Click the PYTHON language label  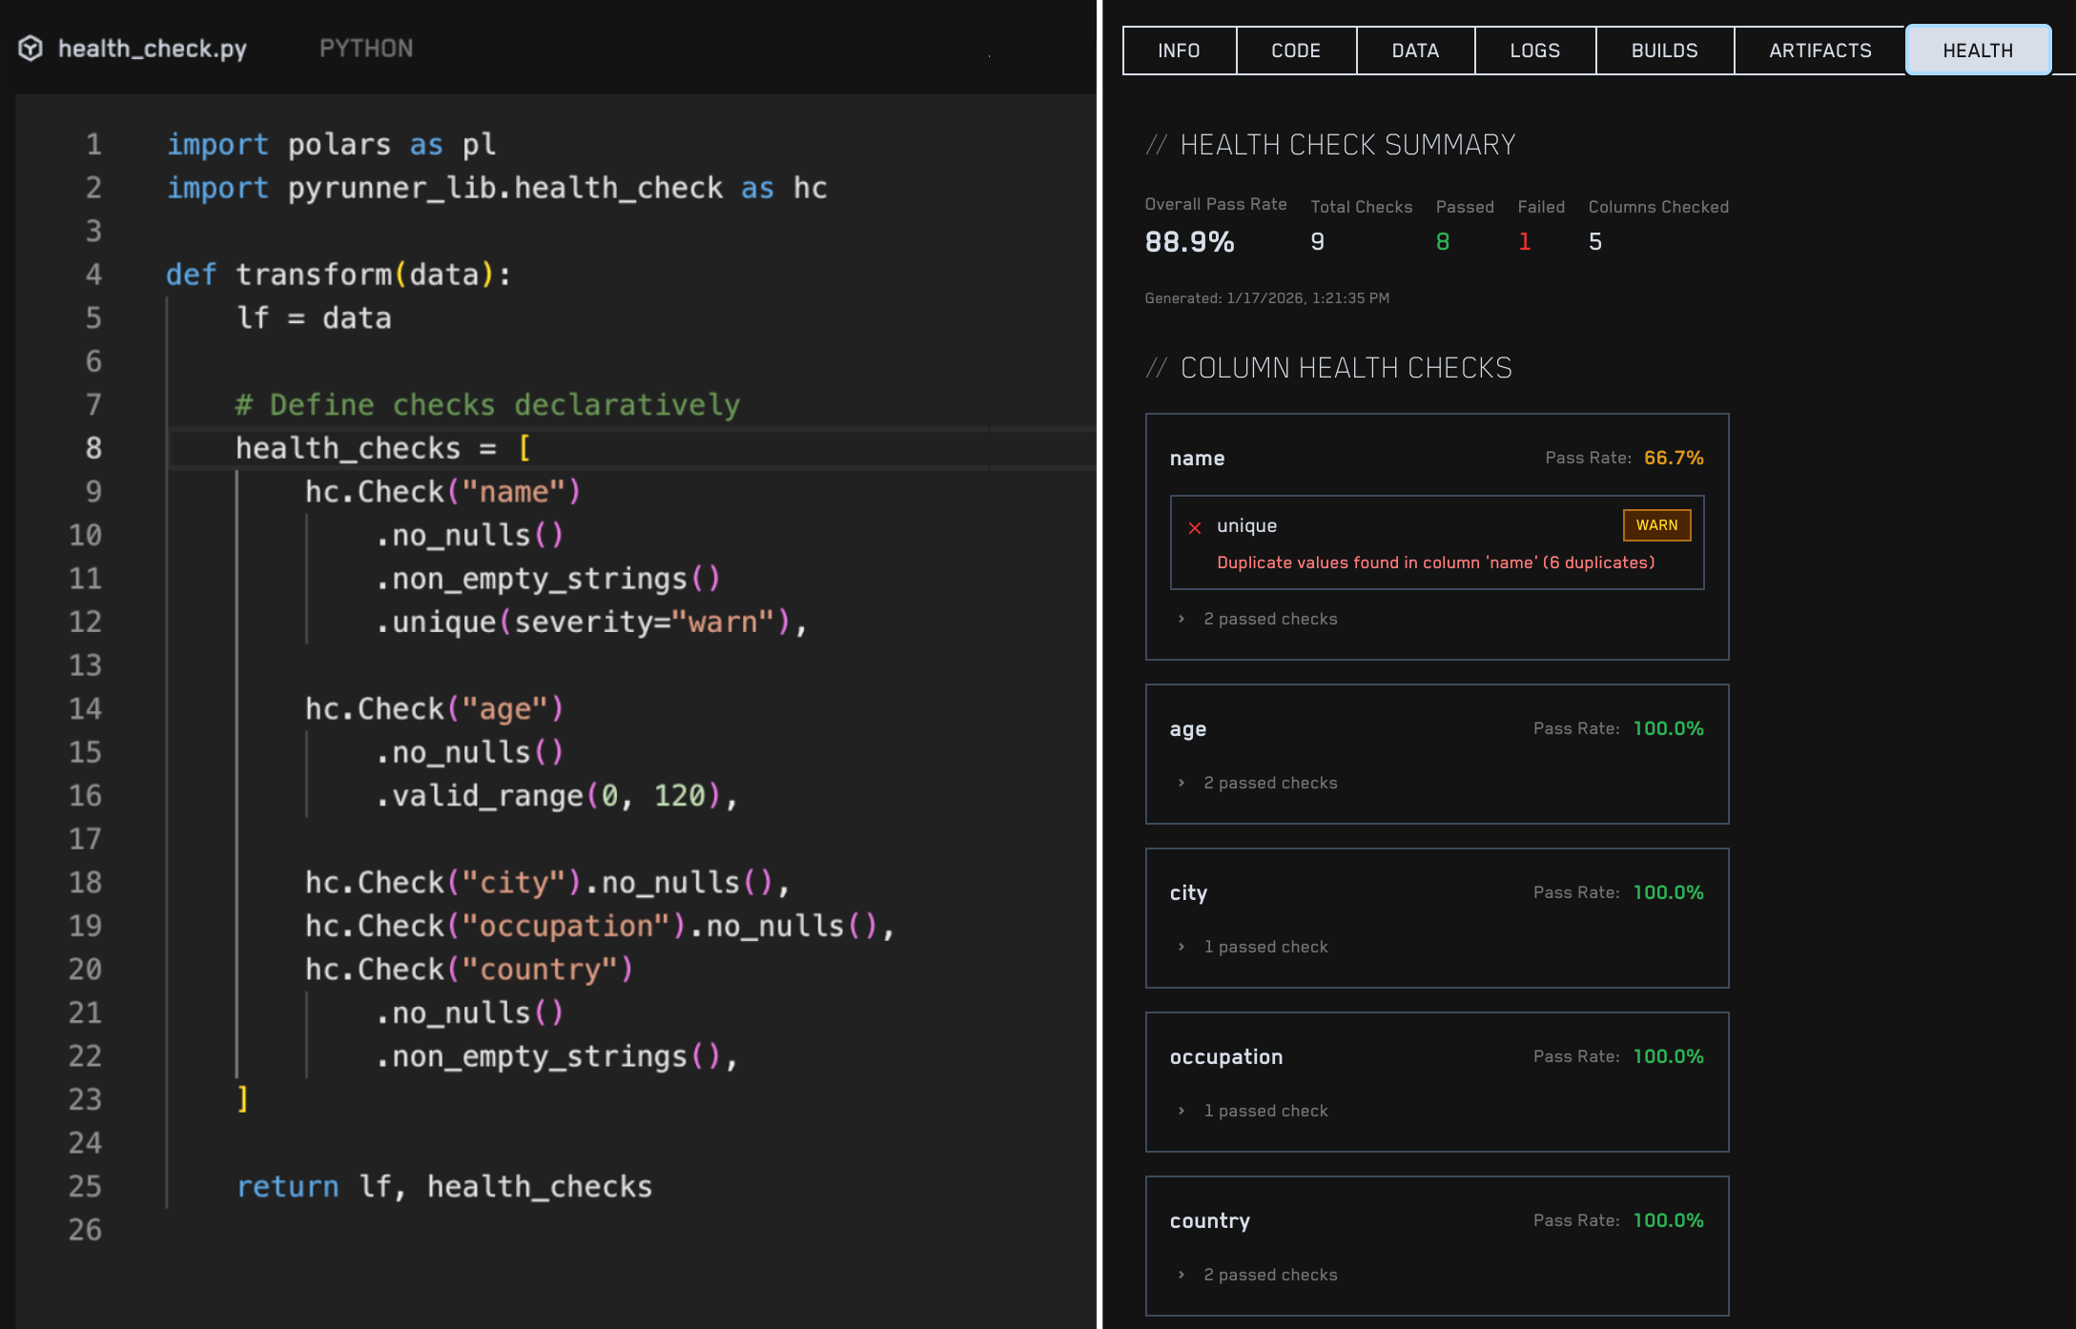[x=366, y=49]
